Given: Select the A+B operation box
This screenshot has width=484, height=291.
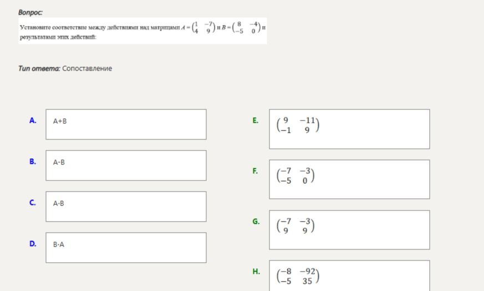Looking at the screenshot, I should pos(126,124).
